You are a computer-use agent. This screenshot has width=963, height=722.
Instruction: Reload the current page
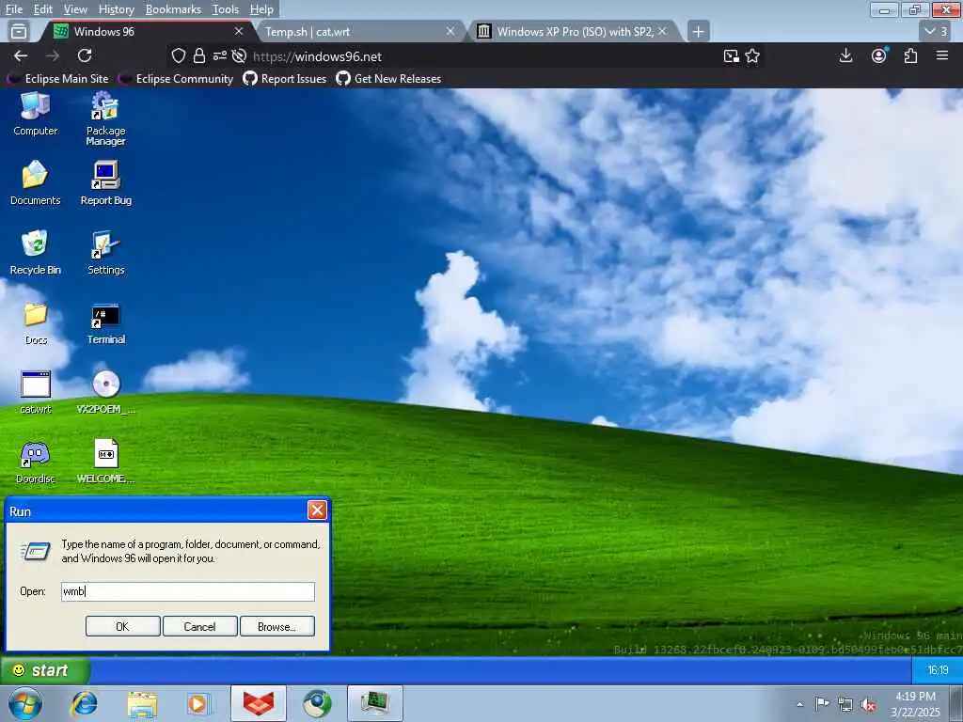tap(85, 55)
